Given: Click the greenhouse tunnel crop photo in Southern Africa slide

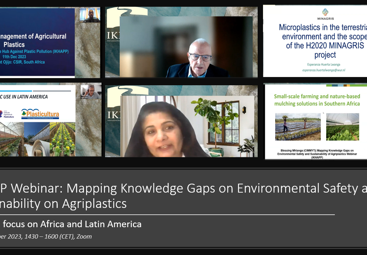Looking at the screenshot, I should click(x=342, y=127).
